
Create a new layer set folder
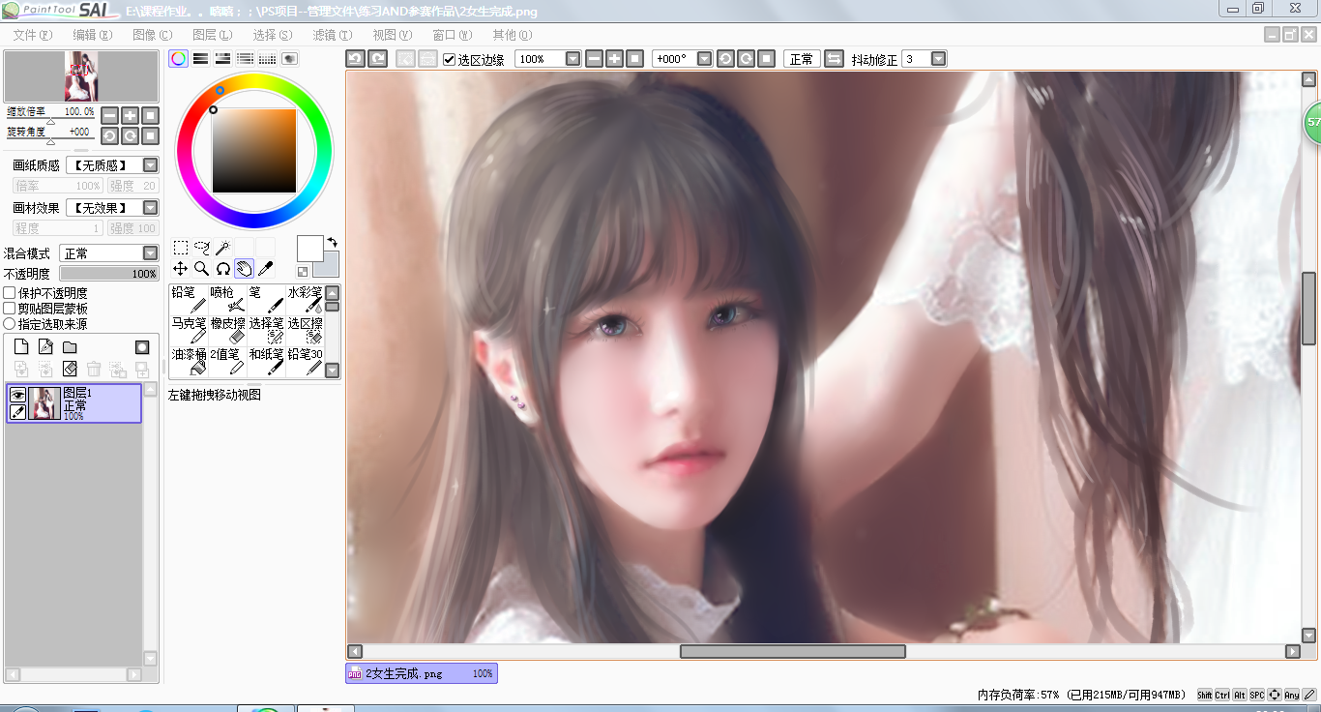click(x=70, y=347)
